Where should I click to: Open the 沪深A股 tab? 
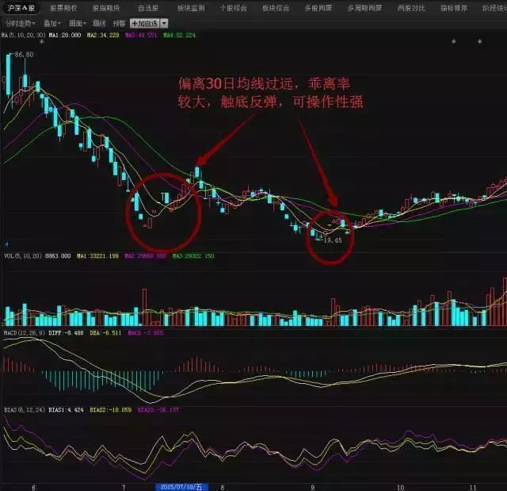click(x=19, y=7)
